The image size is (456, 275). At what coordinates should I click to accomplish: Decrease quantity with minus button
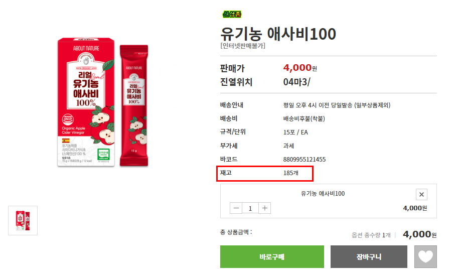point(236,208)
